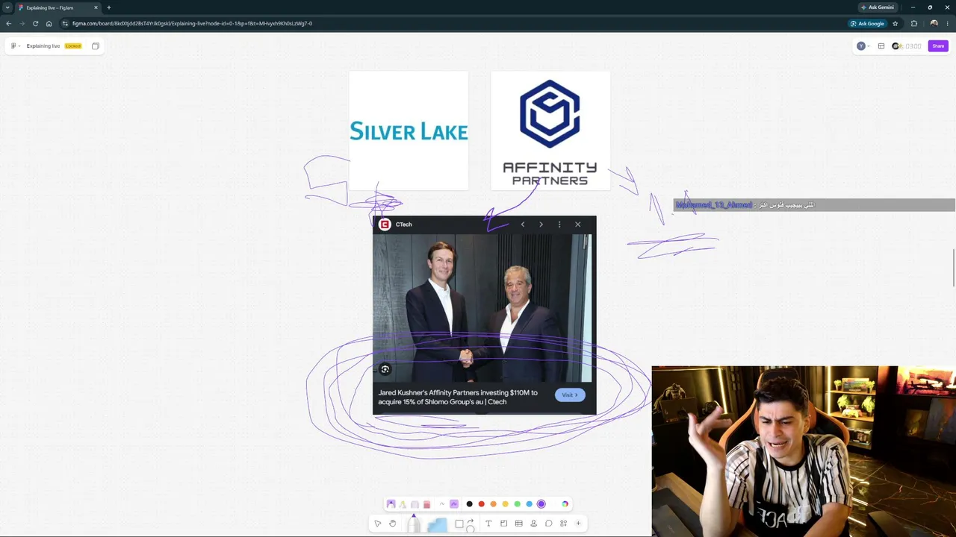The height and width of the screenshot is (537, 956).
Task: Go to previous image in CTech card
Action: click(523, 224)
